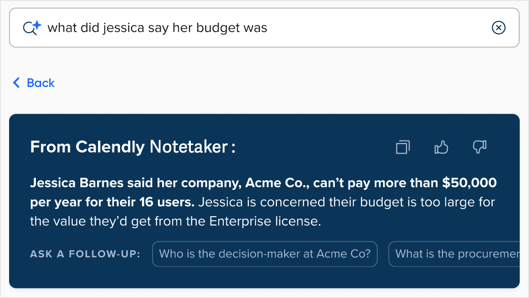Click the AI sparkle search icon
This screenshot has height=298, width=529.
click(32, 28)
